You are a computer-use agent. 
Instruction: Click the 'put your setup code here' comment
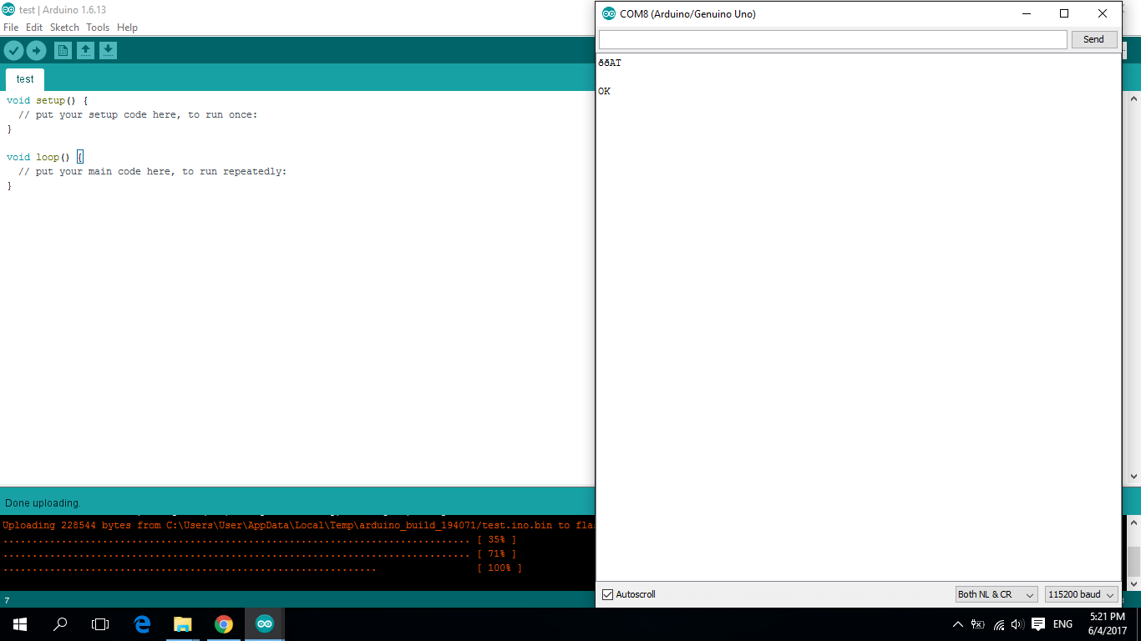coord(138,114)
